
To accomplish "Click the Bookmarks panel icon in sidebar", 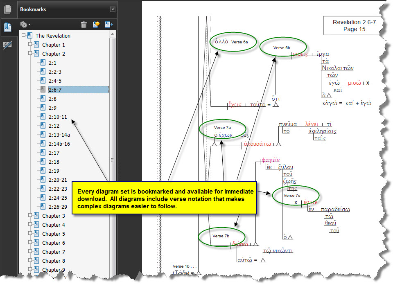I will coord(7,27).
